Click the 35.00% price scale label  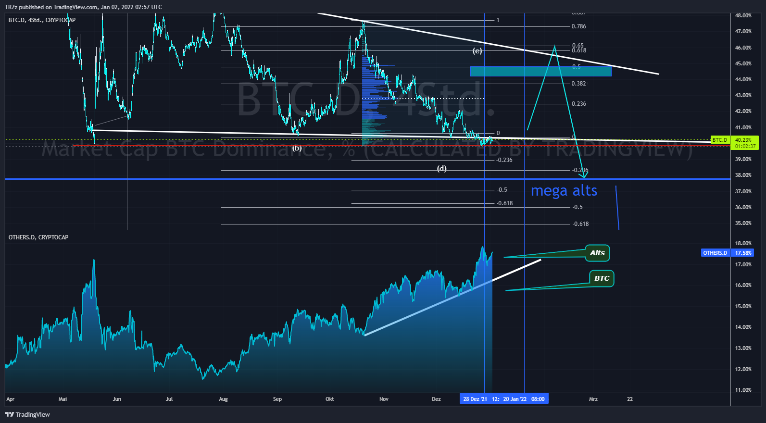[743, 223]
